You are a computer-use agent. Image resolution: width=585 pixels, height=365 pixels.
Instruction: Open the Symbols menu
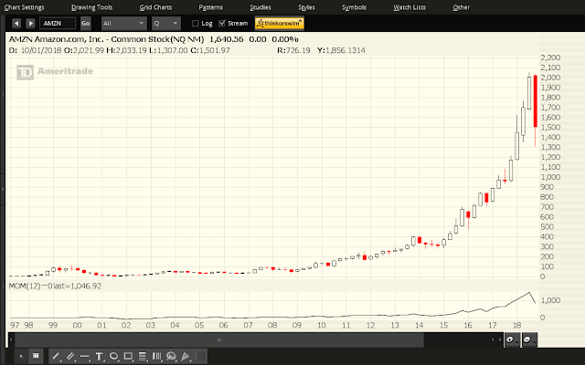tap(354, 7)
